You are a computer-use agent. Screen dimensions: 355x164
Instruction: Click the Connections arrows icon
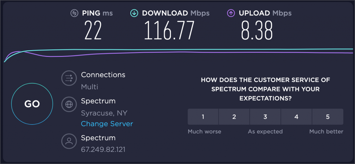pyautogui.click(x=69, y=78)
